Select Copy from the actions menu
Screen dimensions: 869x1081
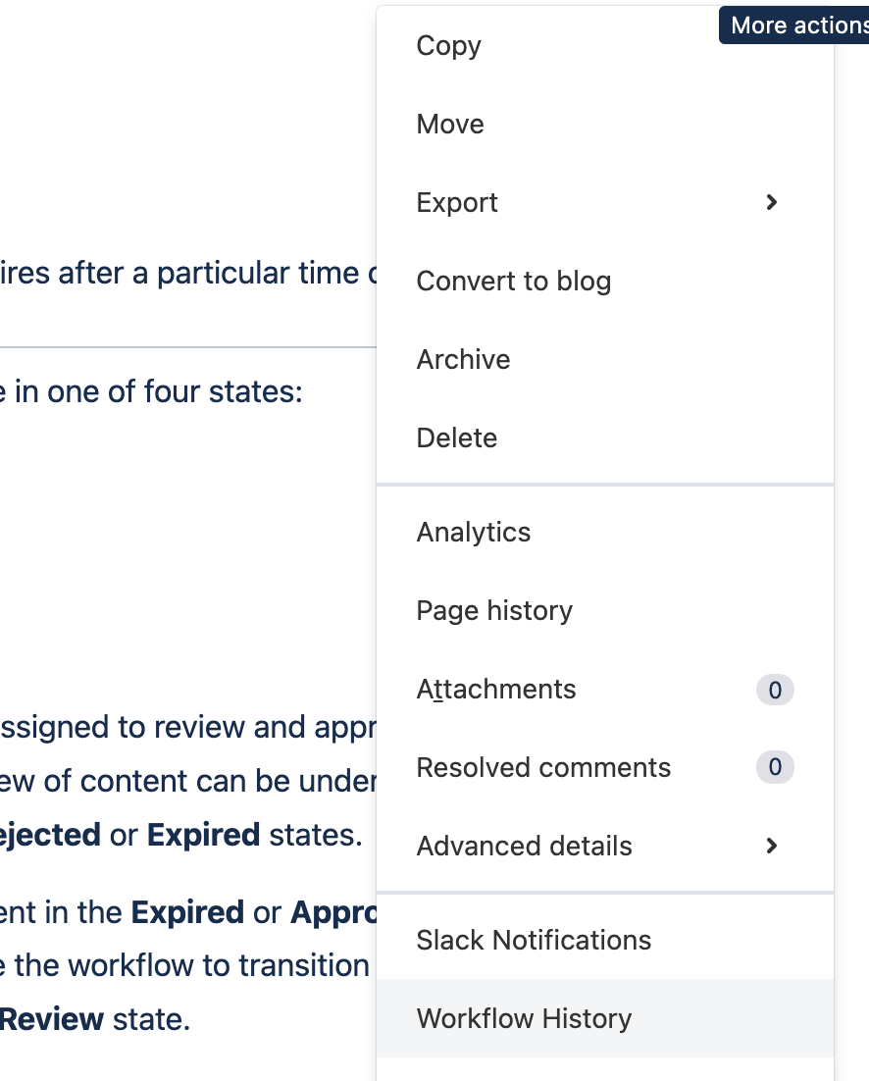pyautogui.click(x=605, y=46)
